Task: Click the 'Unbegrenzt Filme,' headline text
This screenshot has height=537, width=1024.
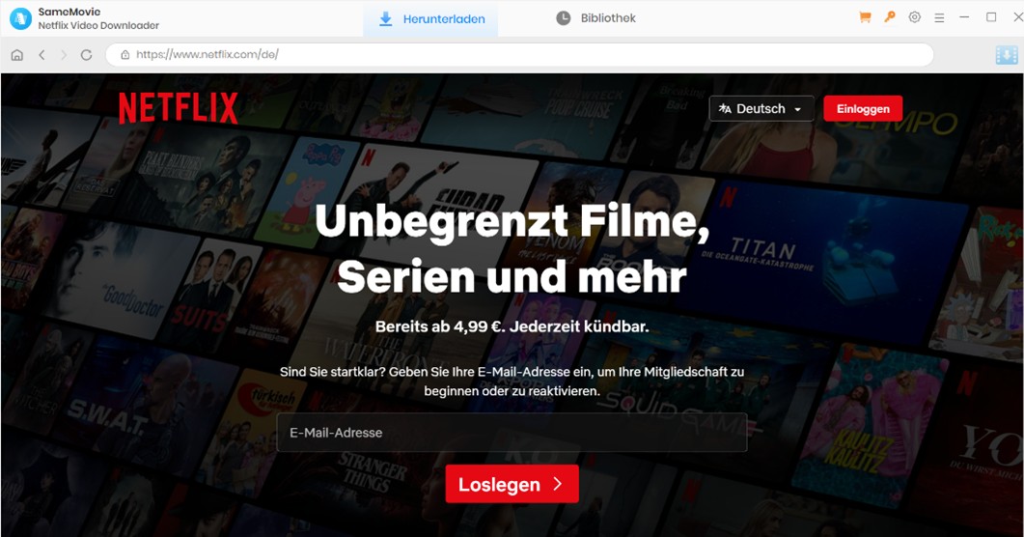Action: click(512, 221)
